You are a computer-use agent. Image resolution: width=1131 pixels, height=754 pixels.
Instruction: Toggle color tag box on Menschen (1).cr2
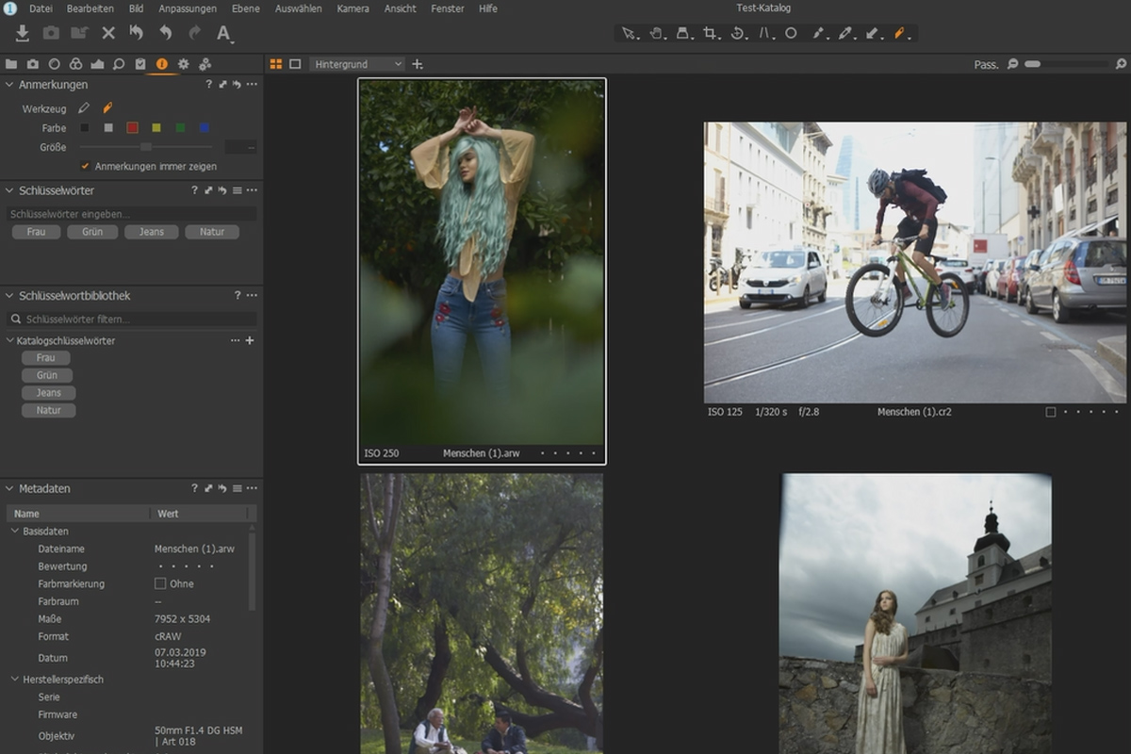(x=1051, y=412)
